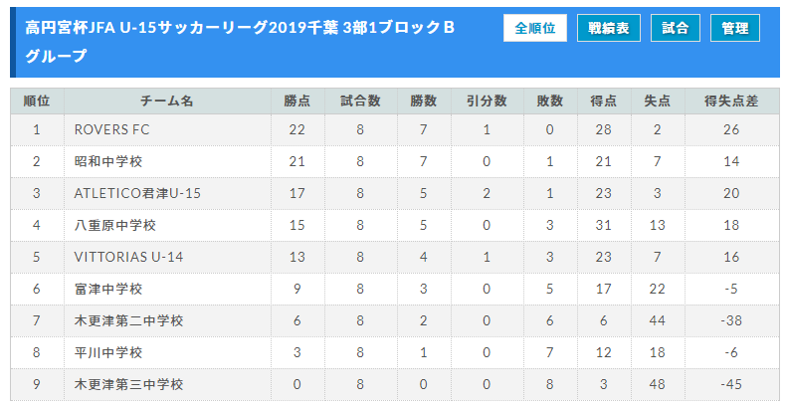Open the 試合 tab

[x=676, y=28]
